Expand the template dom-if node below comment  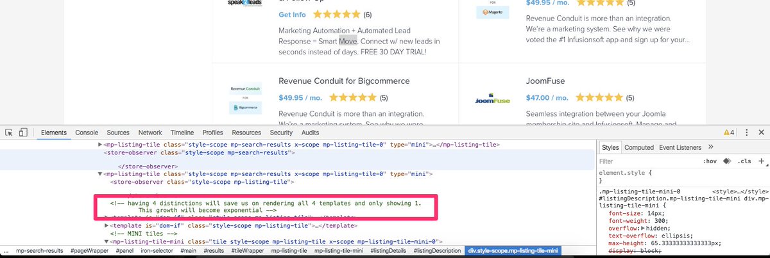107,225
